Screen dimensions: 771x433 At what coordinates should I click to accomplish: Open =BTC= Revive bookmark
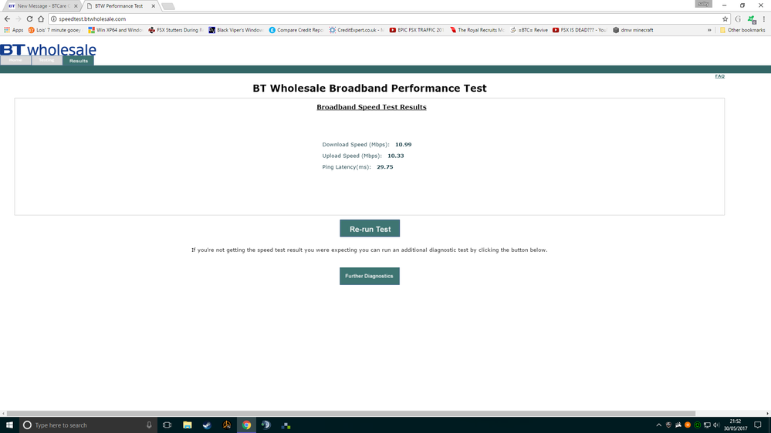(x=529, y=30)
